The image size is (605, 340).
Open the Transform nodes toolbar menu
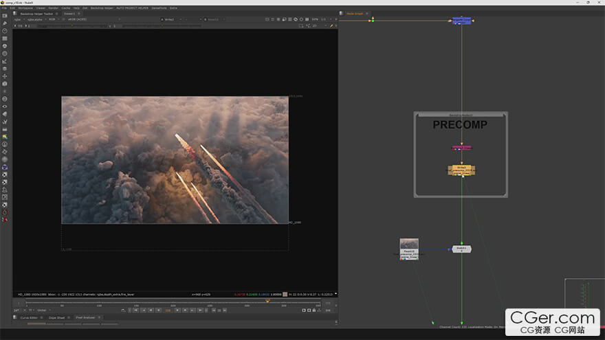coord(5,76)
